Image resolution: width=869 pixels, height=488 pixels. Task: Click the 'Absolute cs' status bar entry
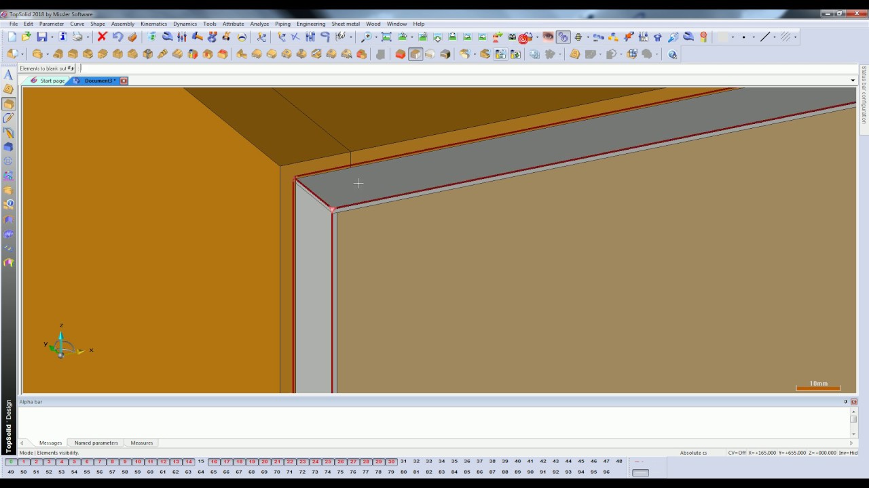(693, 453)
